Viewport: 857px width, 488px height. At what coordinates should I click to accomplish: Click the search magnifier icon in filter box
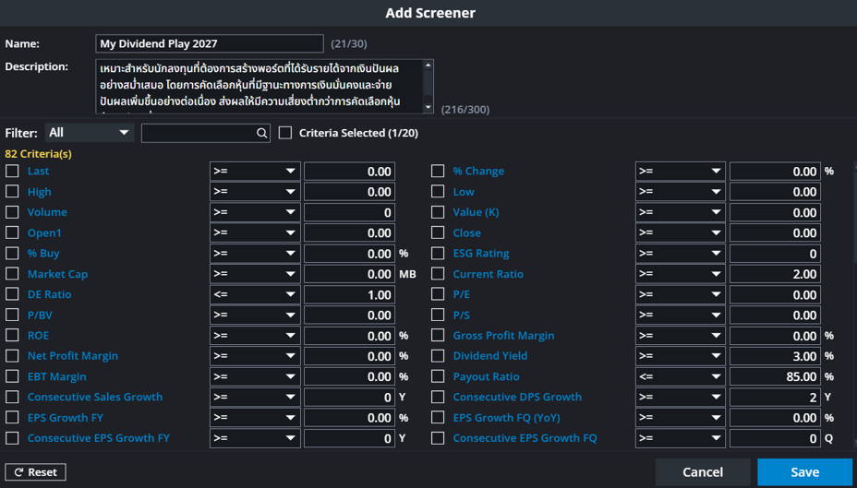[261, 133]
